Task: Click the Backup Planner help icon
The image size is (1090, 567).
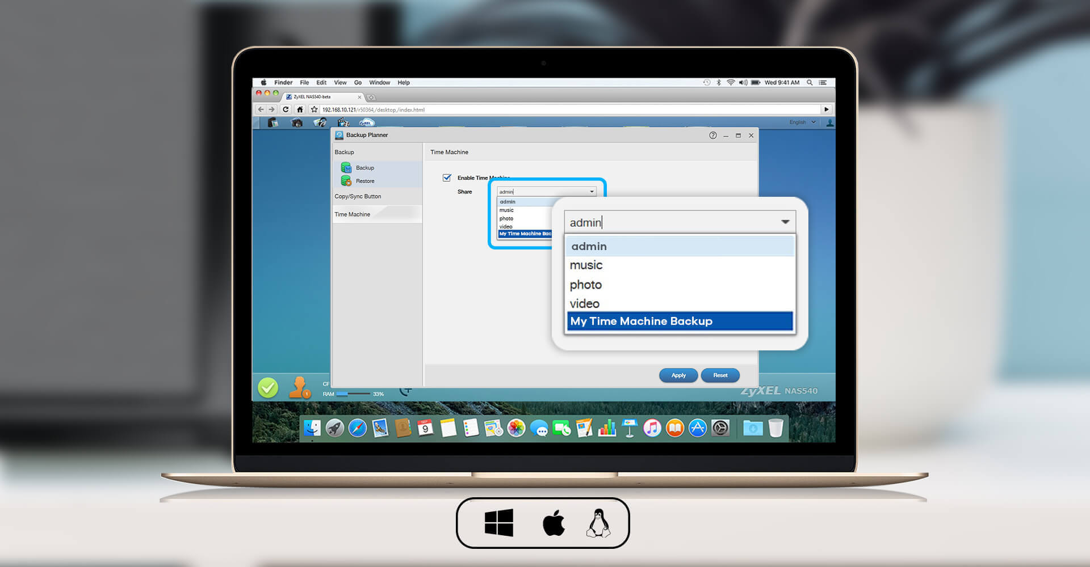Action: [x=712, y=136]
